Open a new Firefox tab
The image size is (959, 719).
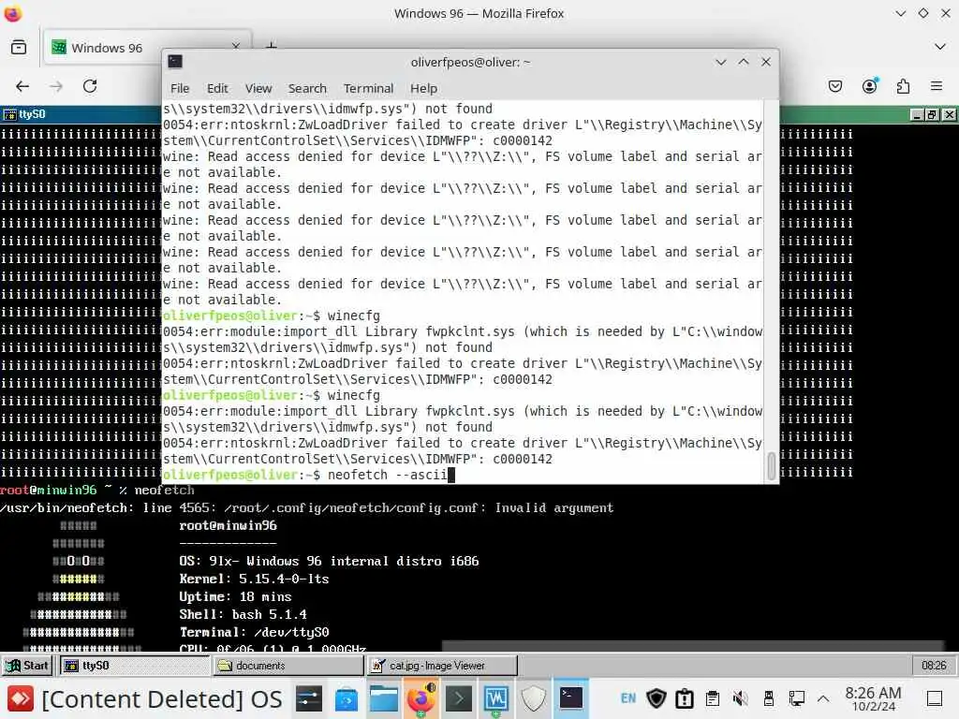point(272,45)
